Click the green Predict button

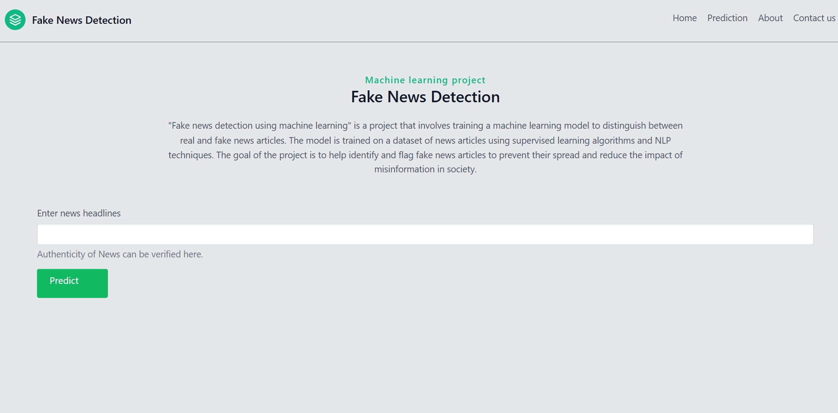[x=72, y=283]
